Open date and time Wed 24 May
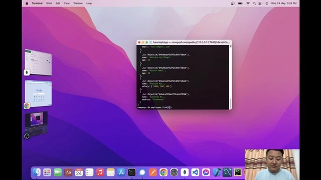321x180 pixels. click(x=284, y=3)
